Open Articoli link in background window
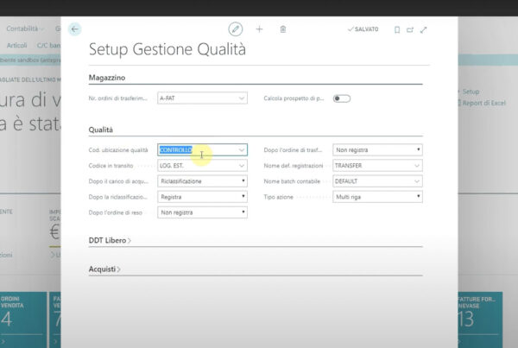Screen dimensions: 518x348 pos(17,45)
